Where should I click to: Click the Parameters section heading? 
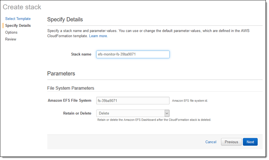61,74
